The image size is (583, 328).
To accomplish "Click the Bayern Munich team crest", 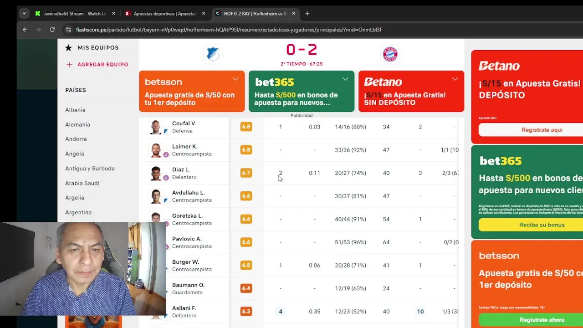I will point(390,54).
